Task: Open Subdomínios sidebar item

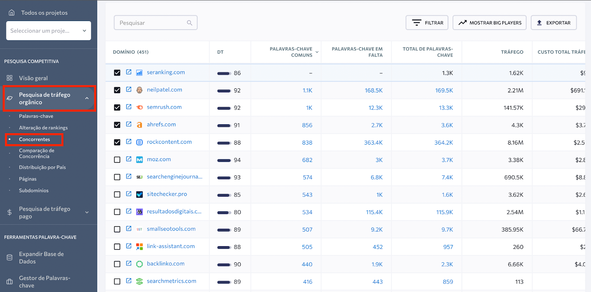Action: click(34, 190)
